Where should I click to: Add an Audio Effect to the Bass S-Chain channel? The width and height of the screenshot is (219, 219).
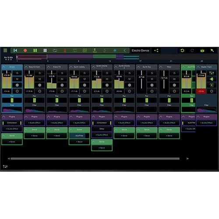pyautogui.click(x=35, y=123)
